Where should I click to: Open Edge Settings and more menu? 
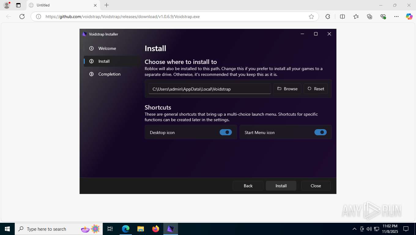[396, 17]
